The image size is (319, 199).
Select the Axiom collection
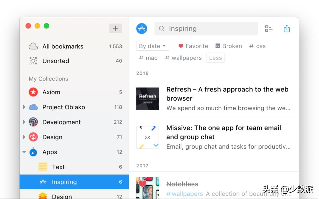tap(74, 92)
